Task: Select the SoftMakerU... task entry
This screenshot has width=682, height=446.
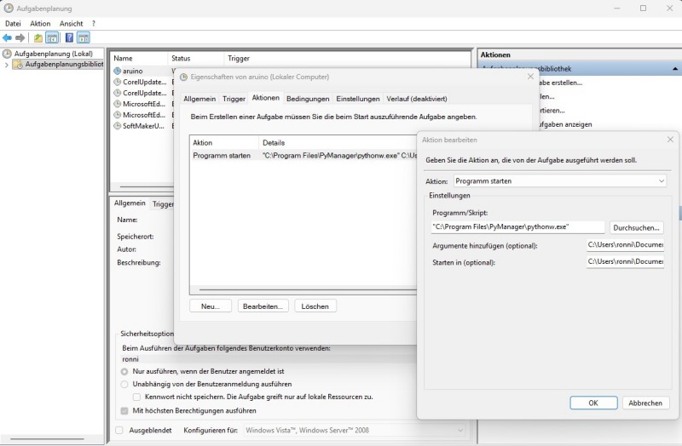Action: pyautogui.click(x=142, y=126)
